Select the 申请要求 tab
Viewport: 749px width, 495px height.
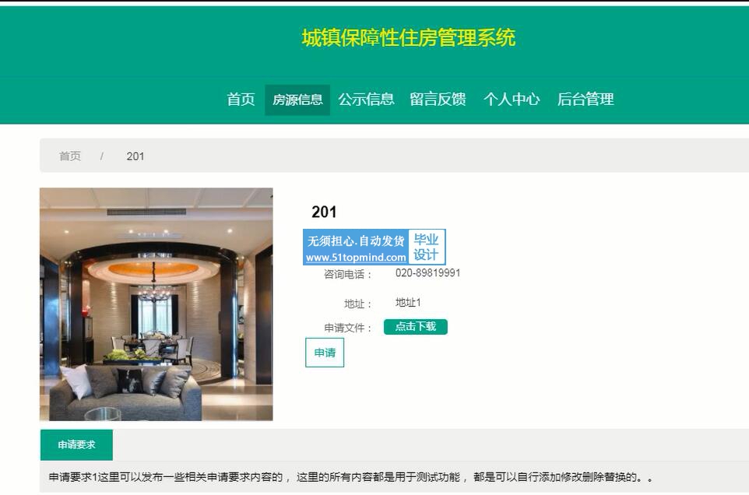76,445
